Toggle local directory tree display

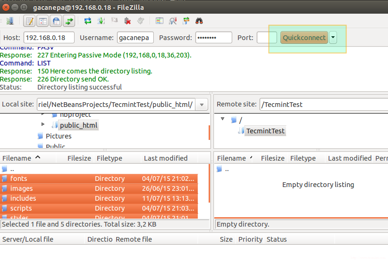point(43,21)
